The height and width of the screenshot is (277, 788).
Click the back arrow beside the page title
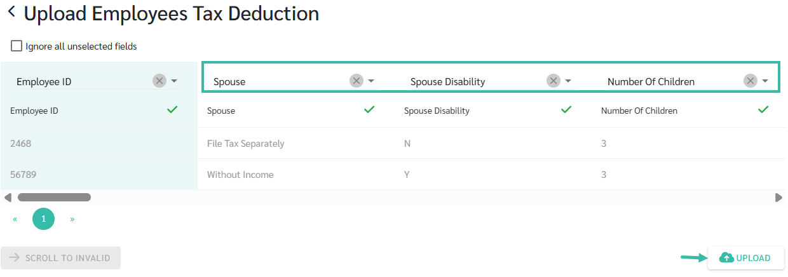pyautogui.click(x=11, y=12)
